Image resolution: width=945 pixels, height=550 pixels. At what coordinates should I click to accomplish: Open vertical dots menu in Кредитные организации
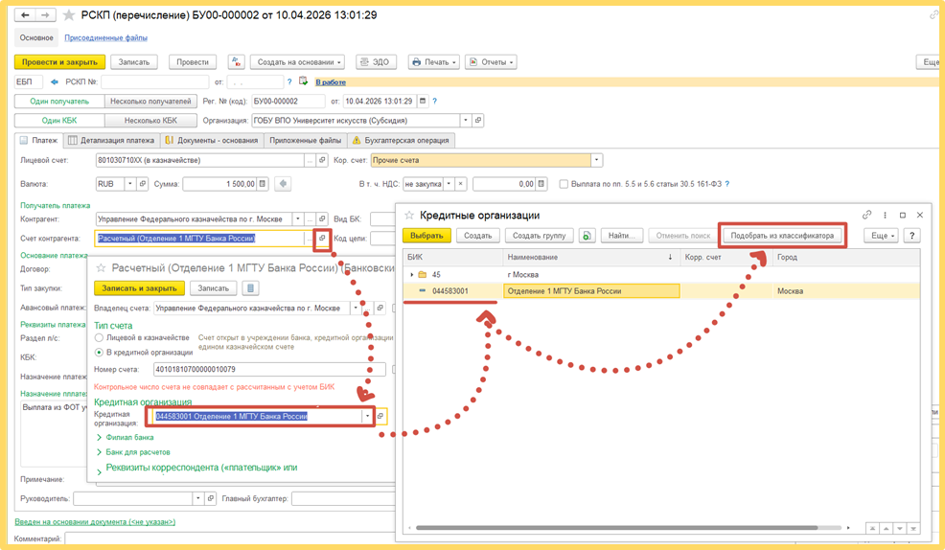(x=885, y=215)
